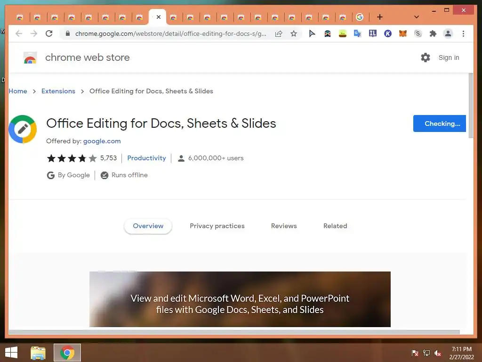Click the Chrome Web Store rainbow logo
Screen dimensions: 482x362
pos(30,58)
